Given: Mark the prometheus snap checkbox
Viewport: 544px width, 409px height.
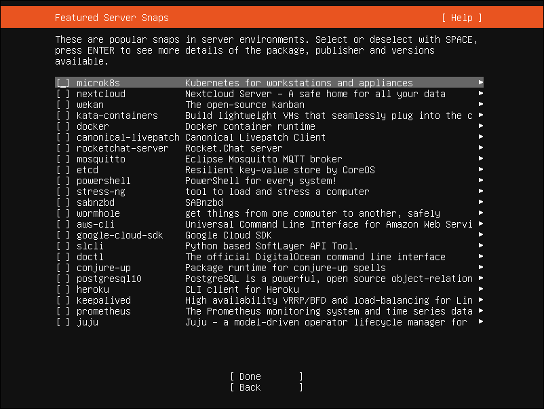Looking at the screenshot, I should (63, 311).
